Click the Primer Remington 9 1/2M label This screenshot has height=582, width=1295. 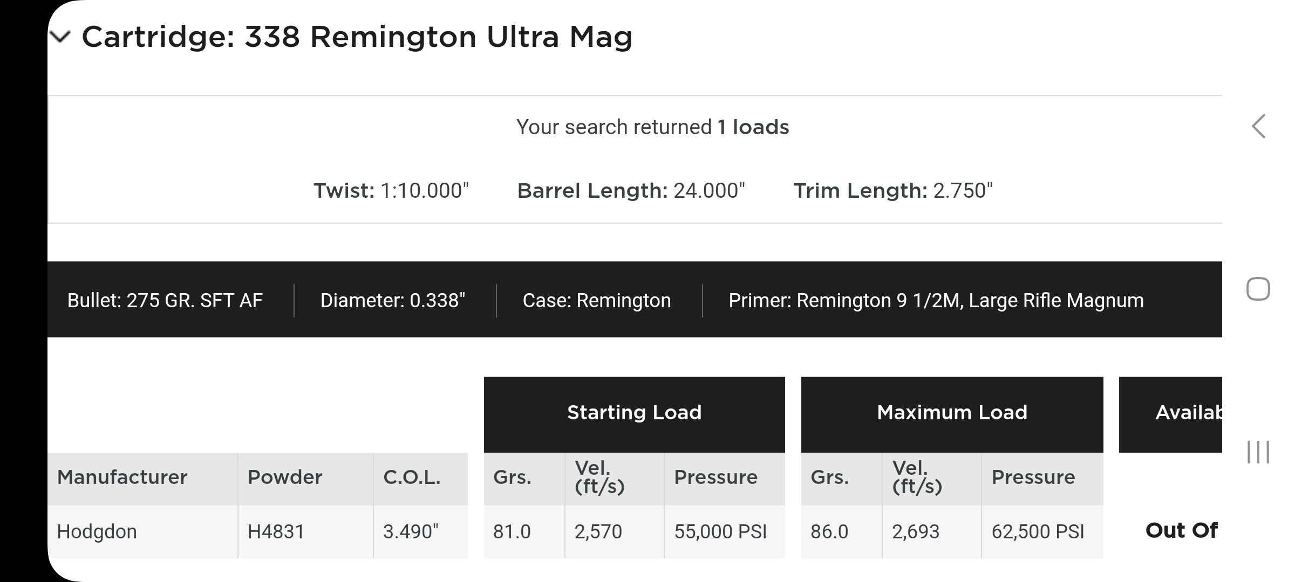[936, 301]
